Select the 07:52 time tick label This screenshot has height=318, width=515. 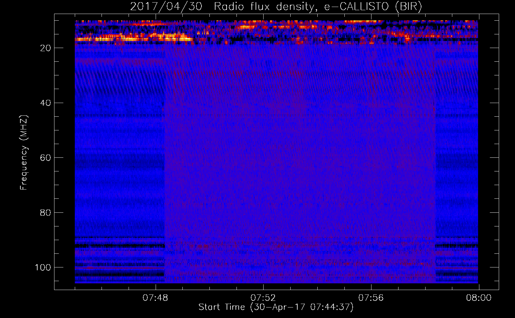263,298
